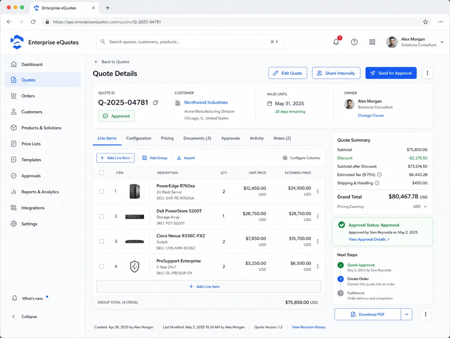The image size is (450, 338).
Task: Click Alex Morgan's avatar in the Owner section
Action: coord(349,104)
